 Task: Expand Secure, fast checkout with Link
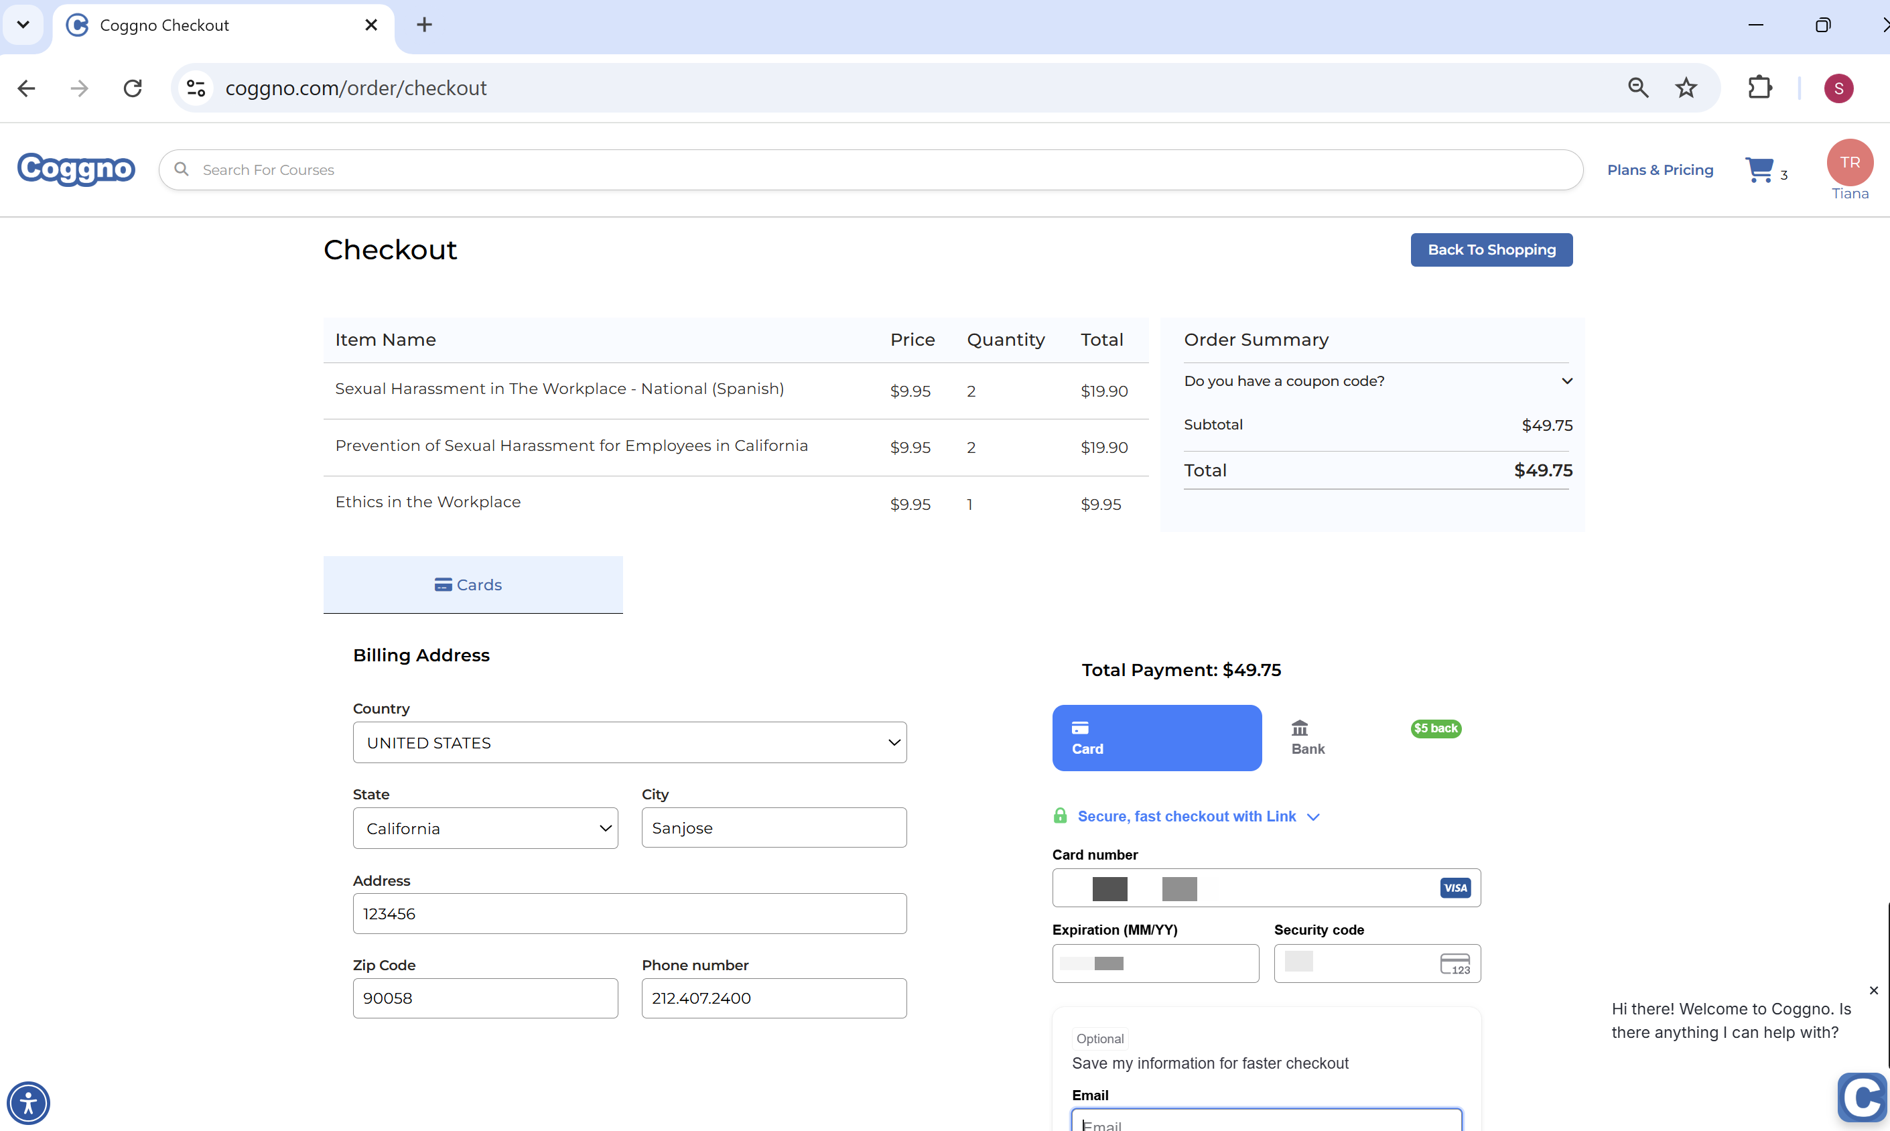tap(1197, 816)
